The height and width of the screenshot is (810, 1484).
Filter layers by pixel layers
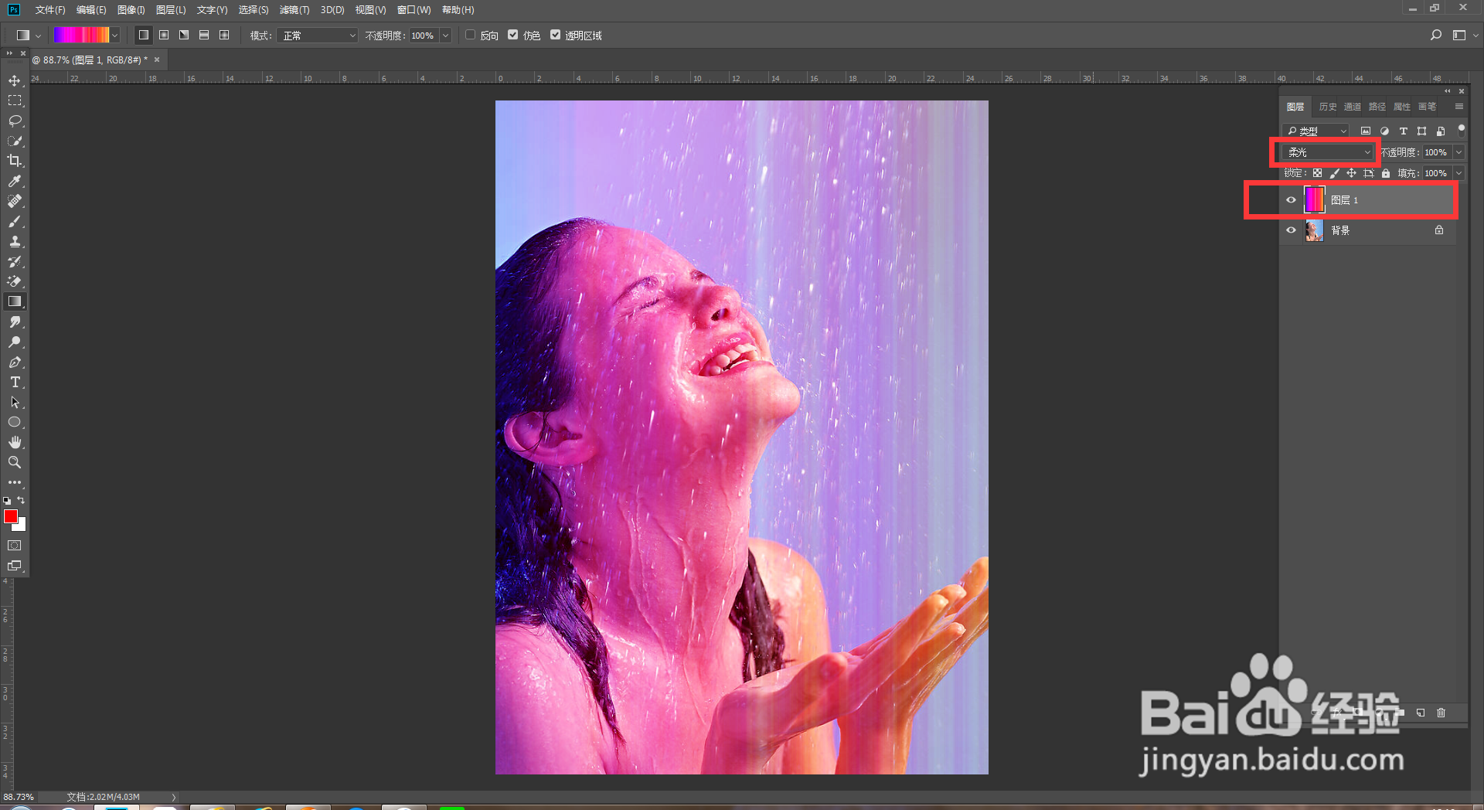pyautogui.click(x=1366, y=131)
